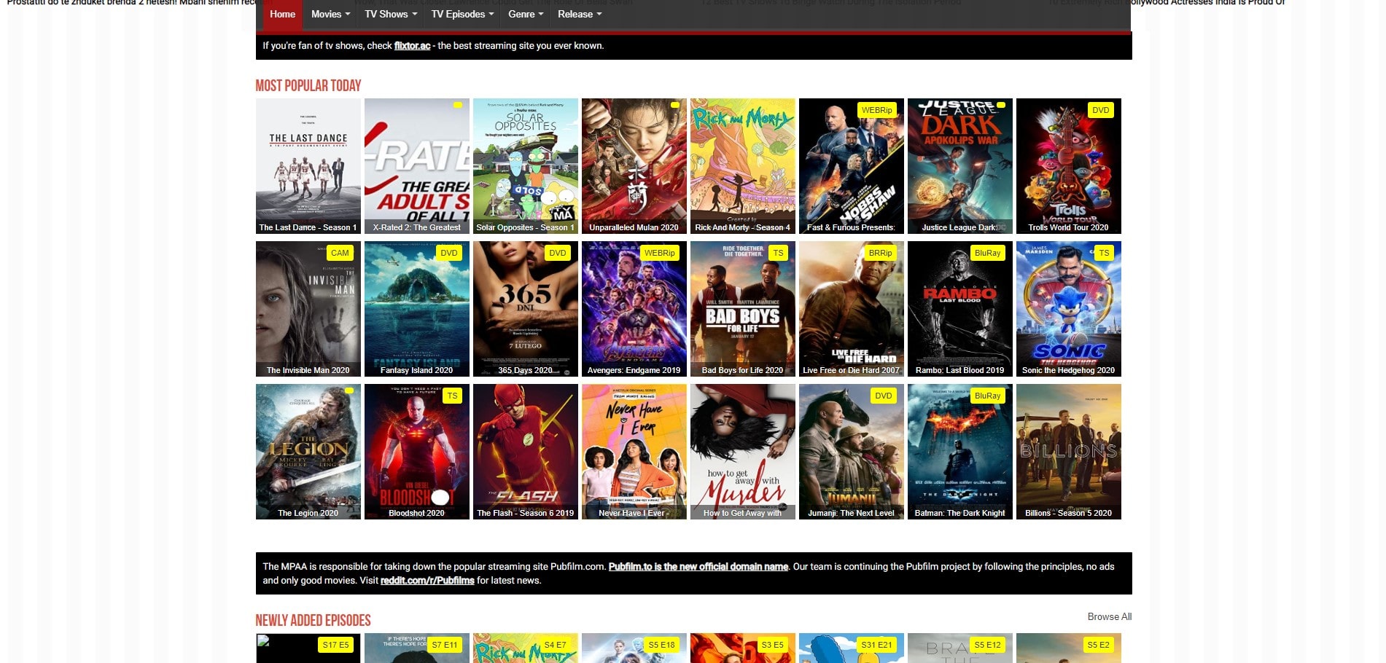Viewport: 1386px width, 663px height.
Task: Click the DVD badge on Fantasy Island
Action: coord(449,253)
